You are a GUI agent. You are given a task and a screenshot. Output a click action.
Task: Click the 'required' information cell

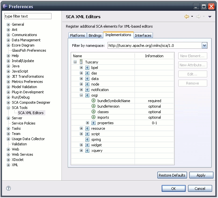coord(154,101)
